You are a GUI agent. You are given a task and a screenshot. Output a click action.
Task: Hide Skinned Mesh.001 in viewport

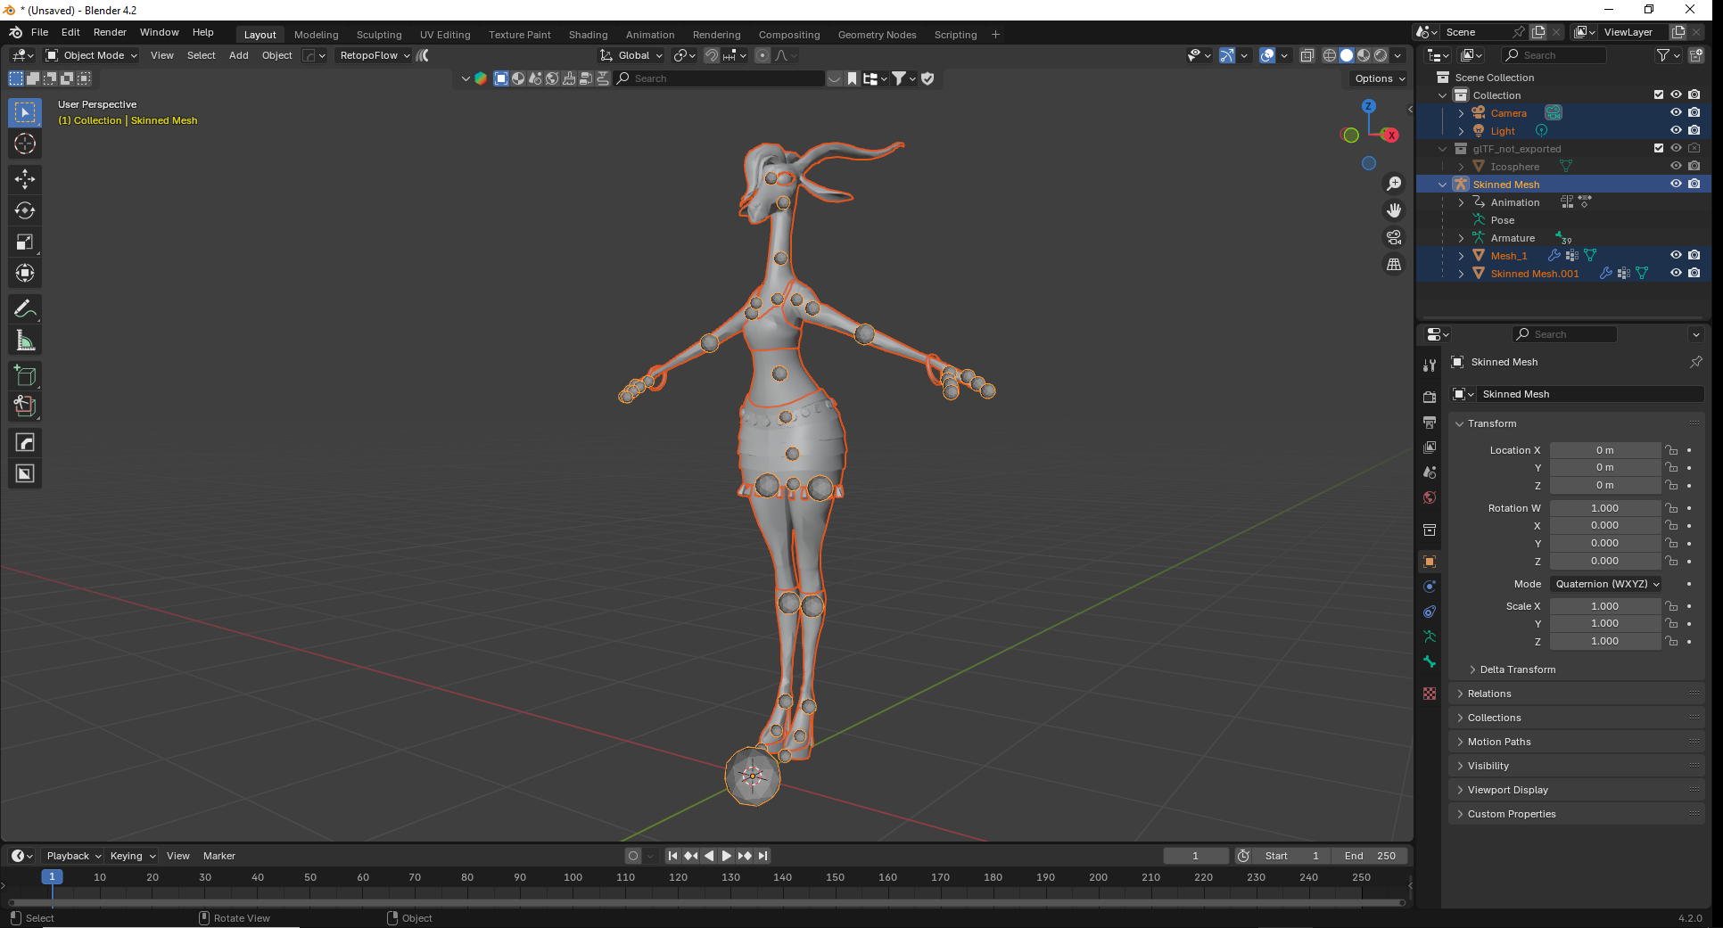pyautogui.click(x=1676, y=273)
